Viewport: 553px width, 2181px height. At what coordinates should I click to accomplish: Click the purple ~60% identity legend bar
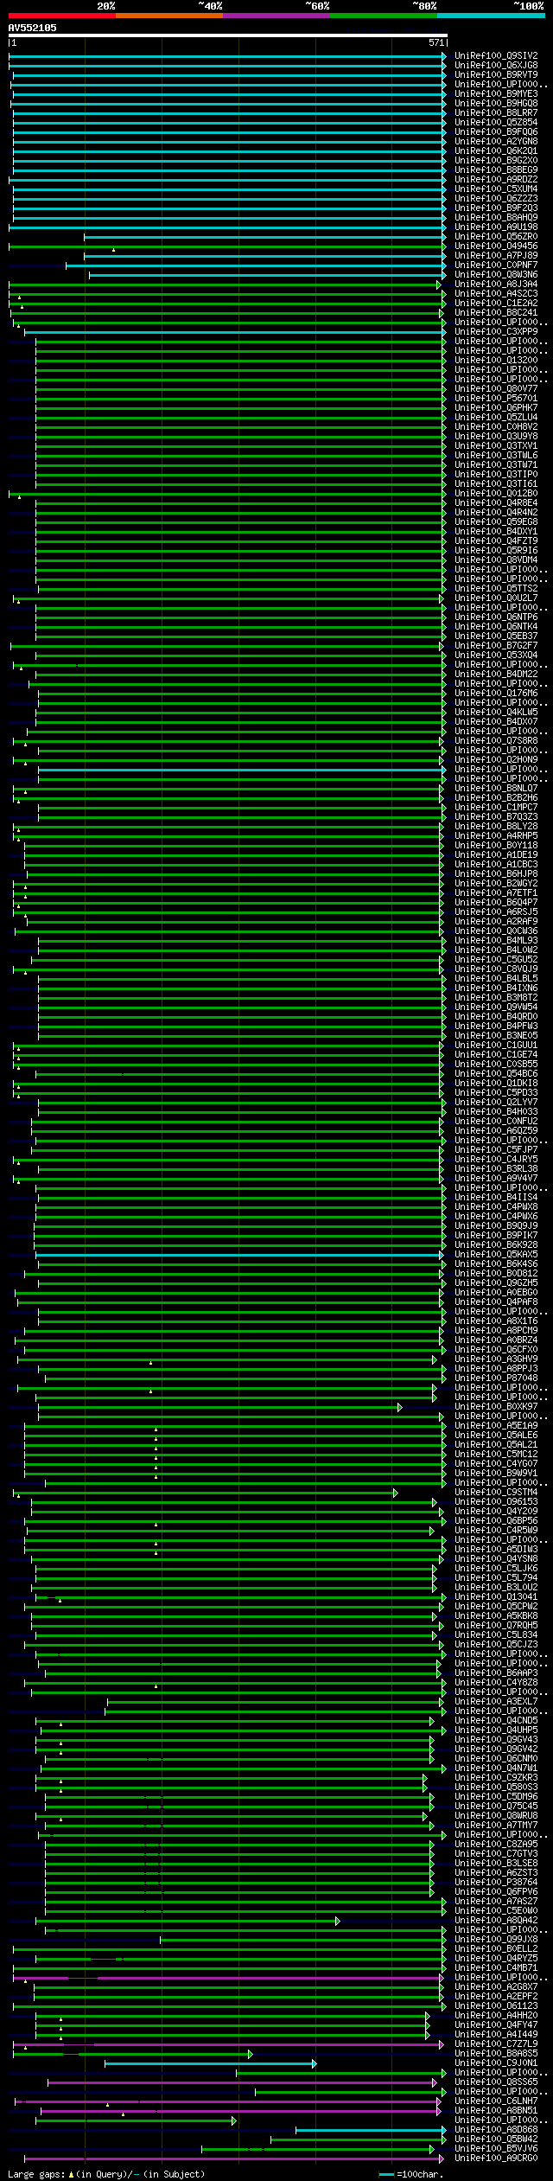276,16
